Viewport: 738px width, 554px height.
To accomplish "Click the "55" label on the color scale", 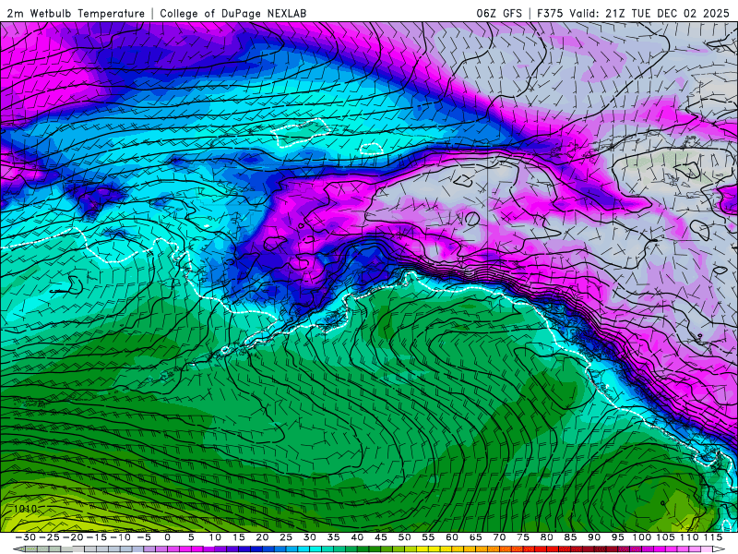I will [428, 537].
